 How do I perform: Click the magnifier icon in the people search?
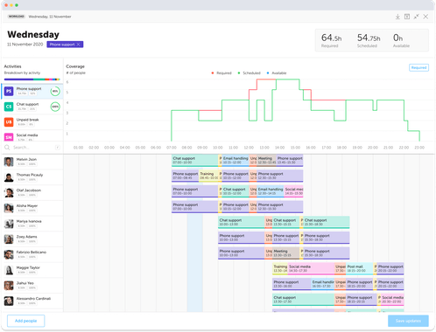coord(7,148)
